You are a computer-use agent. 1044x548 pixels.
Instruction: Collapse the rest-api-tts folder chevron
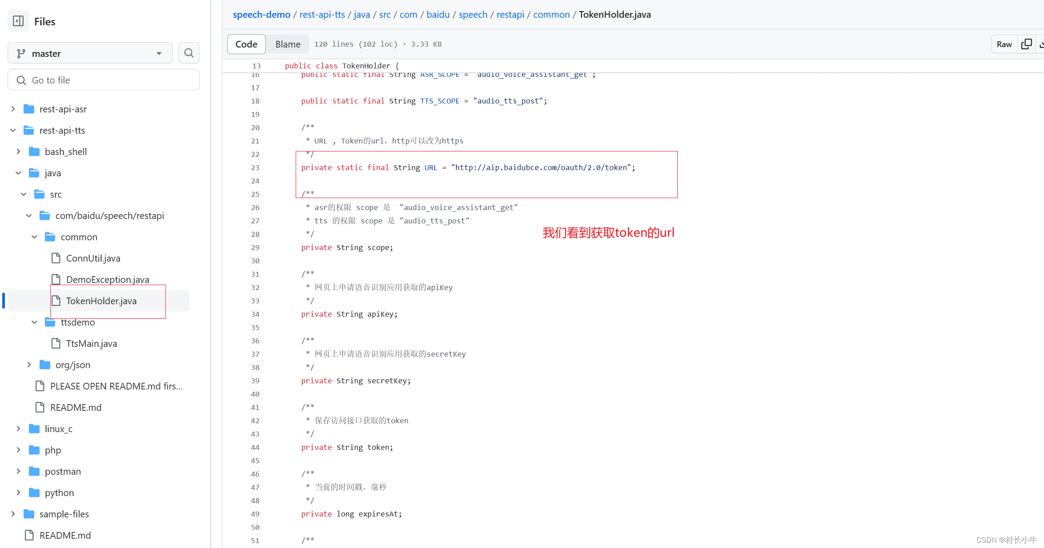pos(13,130)
